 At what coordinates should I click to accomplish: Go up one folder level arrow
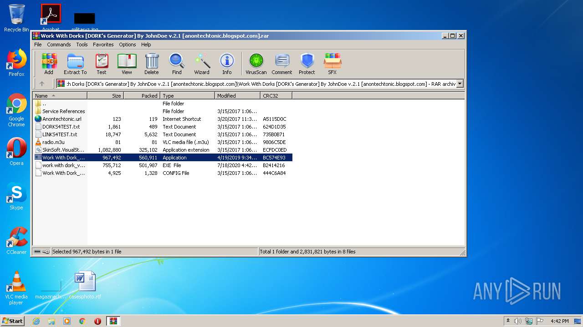point(42,84)
